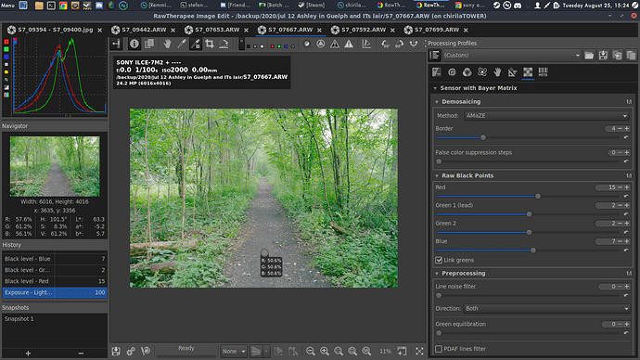Screen dimensions: 640x360
Task: Toggle clipped highlight warning indicator
Action: click(x=349, y=45)
